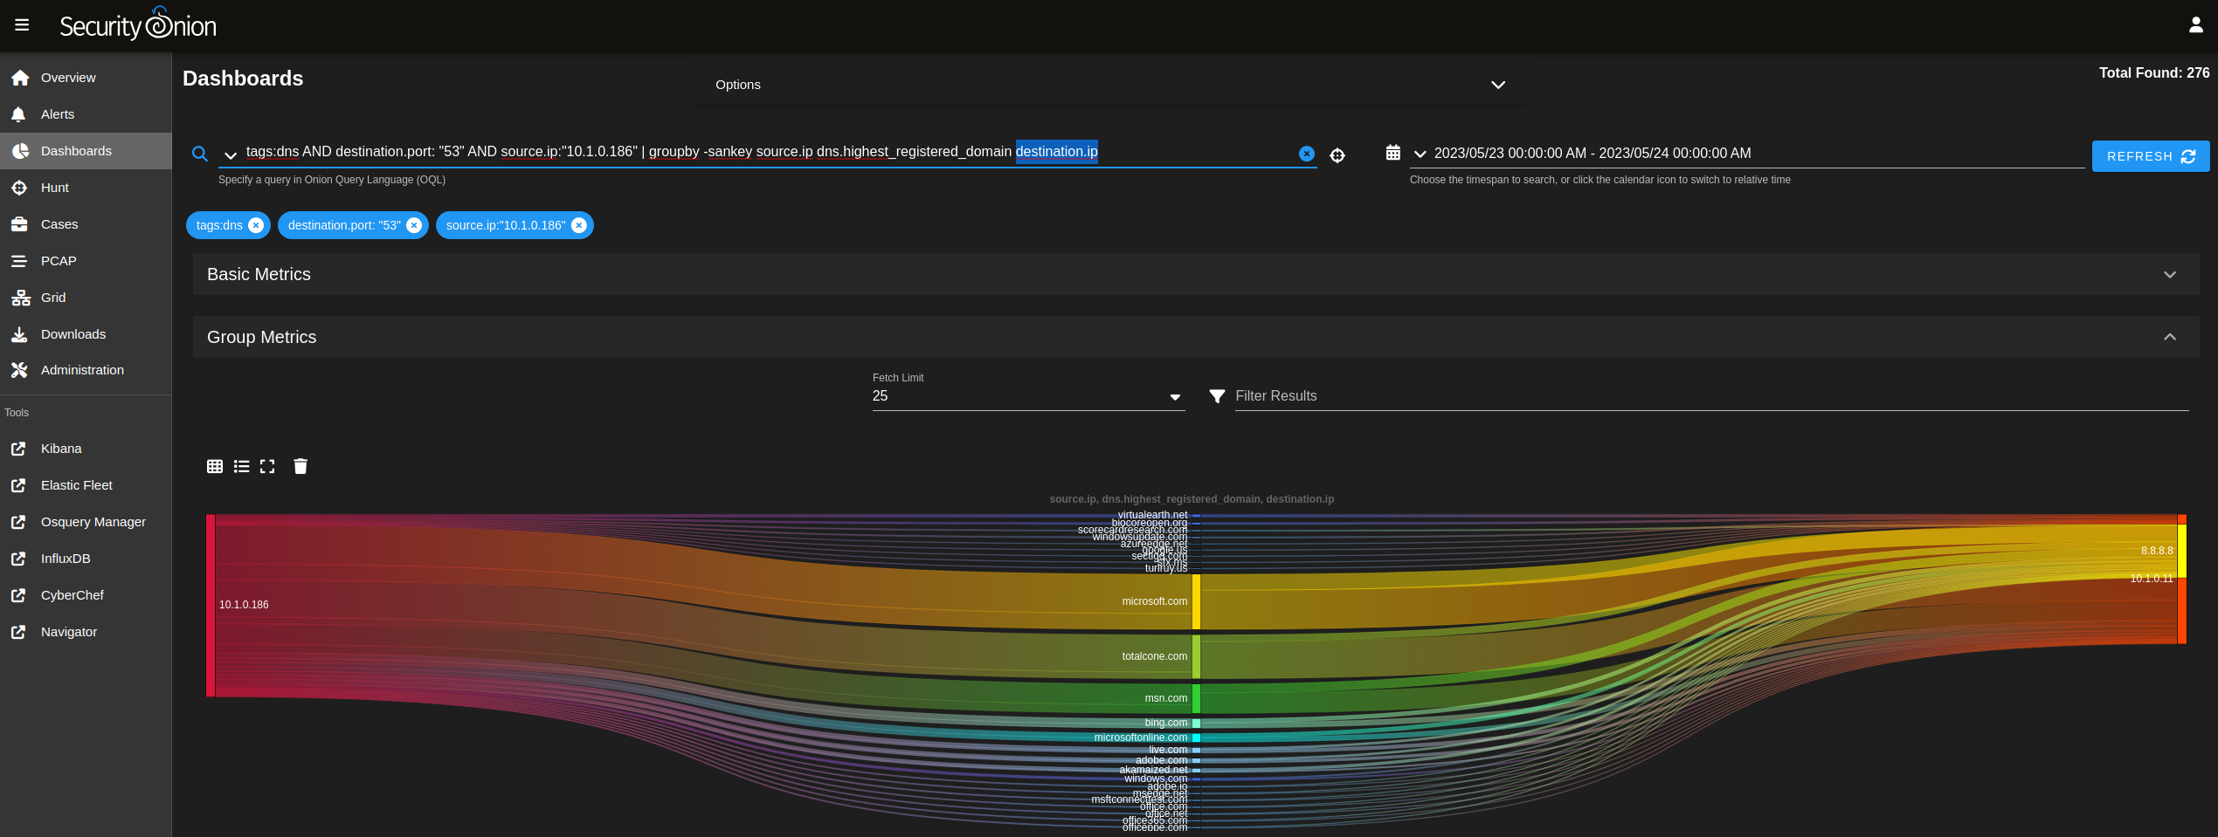The height and width of the screenshot is (837, 2218).
Task: Open Navigator tool link
Action: [x=86, y=632]
